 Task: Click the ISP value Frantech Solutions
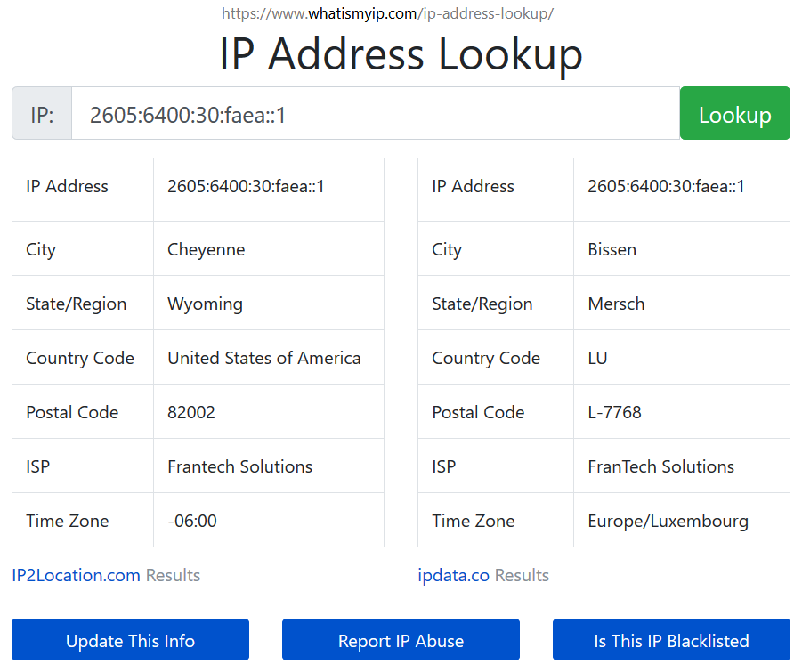point(239,466)
